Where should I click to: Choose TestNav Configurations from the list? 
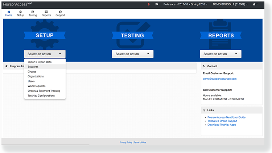[41, 96]
